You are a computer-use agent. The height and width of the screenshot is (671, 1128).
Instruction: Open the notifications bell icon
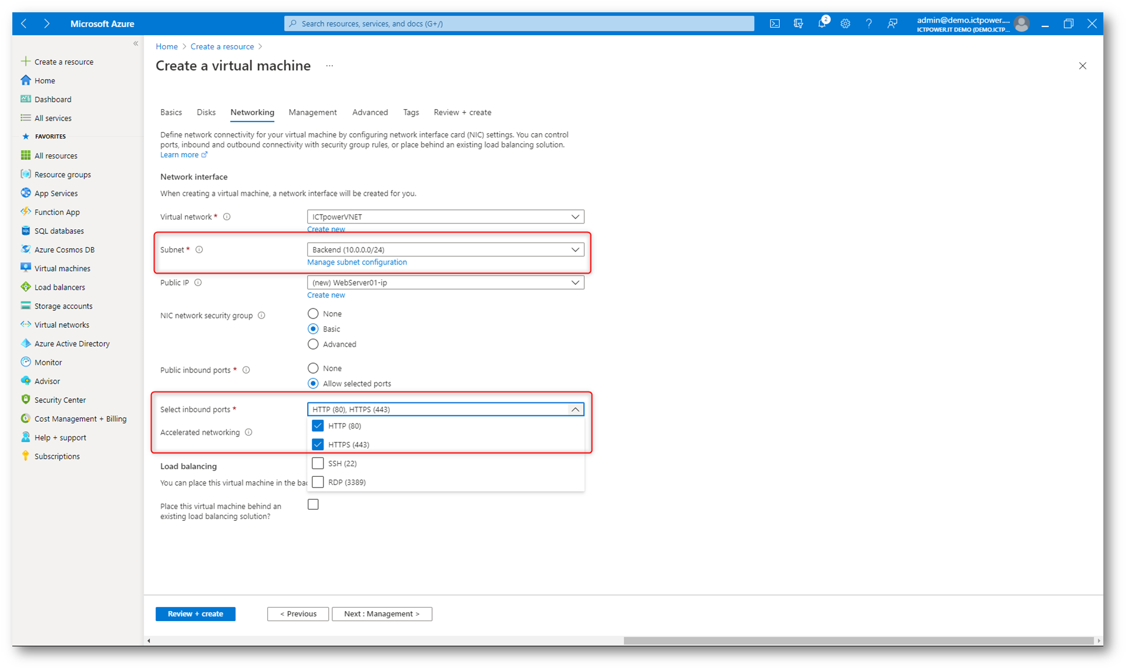(x=822, y=23)
